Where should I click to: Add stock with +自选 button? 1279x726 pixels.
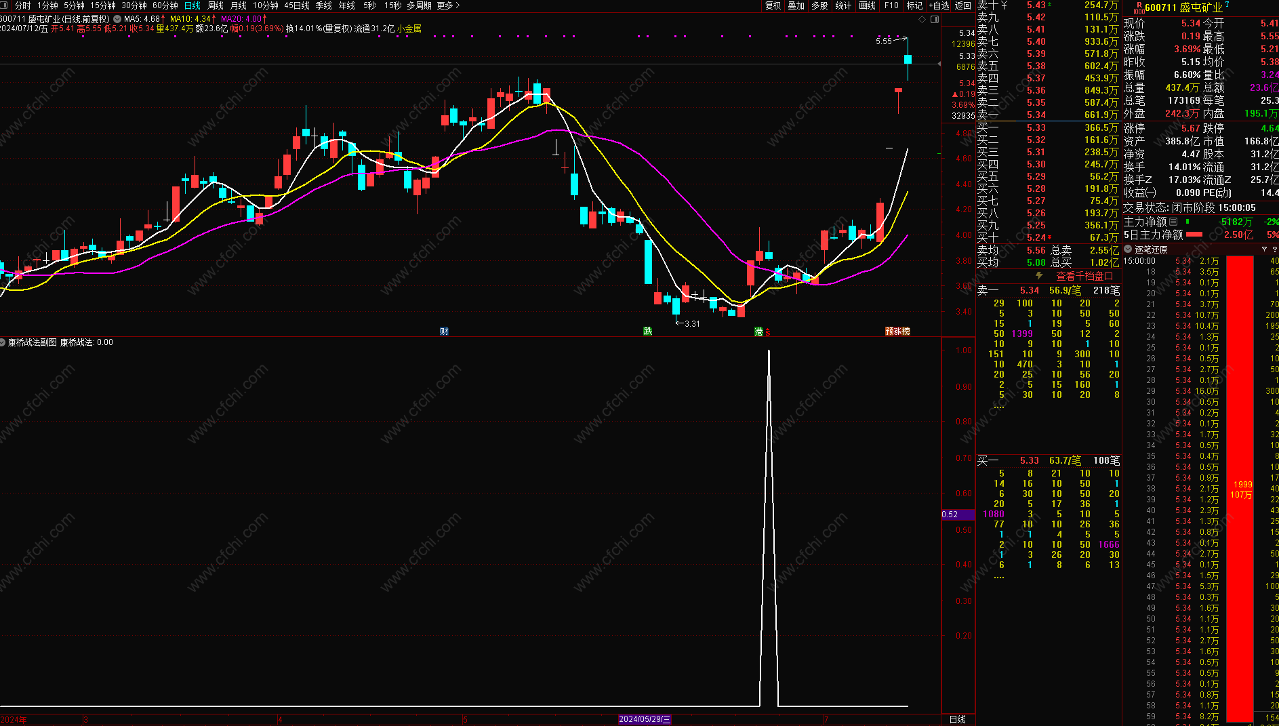(939, 5)
